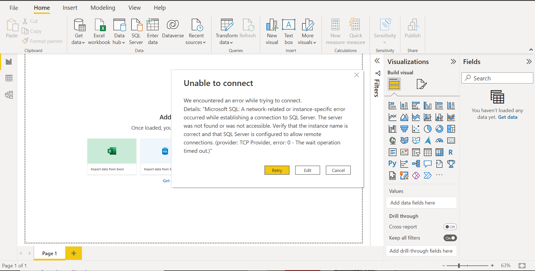This screenshot has width=535, height=271.
Task: Switch to the Home ribbon tab
Action: pos(42,8)
